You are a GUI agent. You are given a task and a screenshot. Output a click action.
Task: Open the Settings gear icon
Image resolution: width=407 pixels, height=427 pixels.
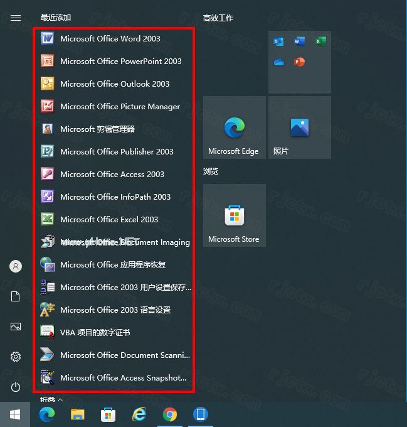(16, 357)
